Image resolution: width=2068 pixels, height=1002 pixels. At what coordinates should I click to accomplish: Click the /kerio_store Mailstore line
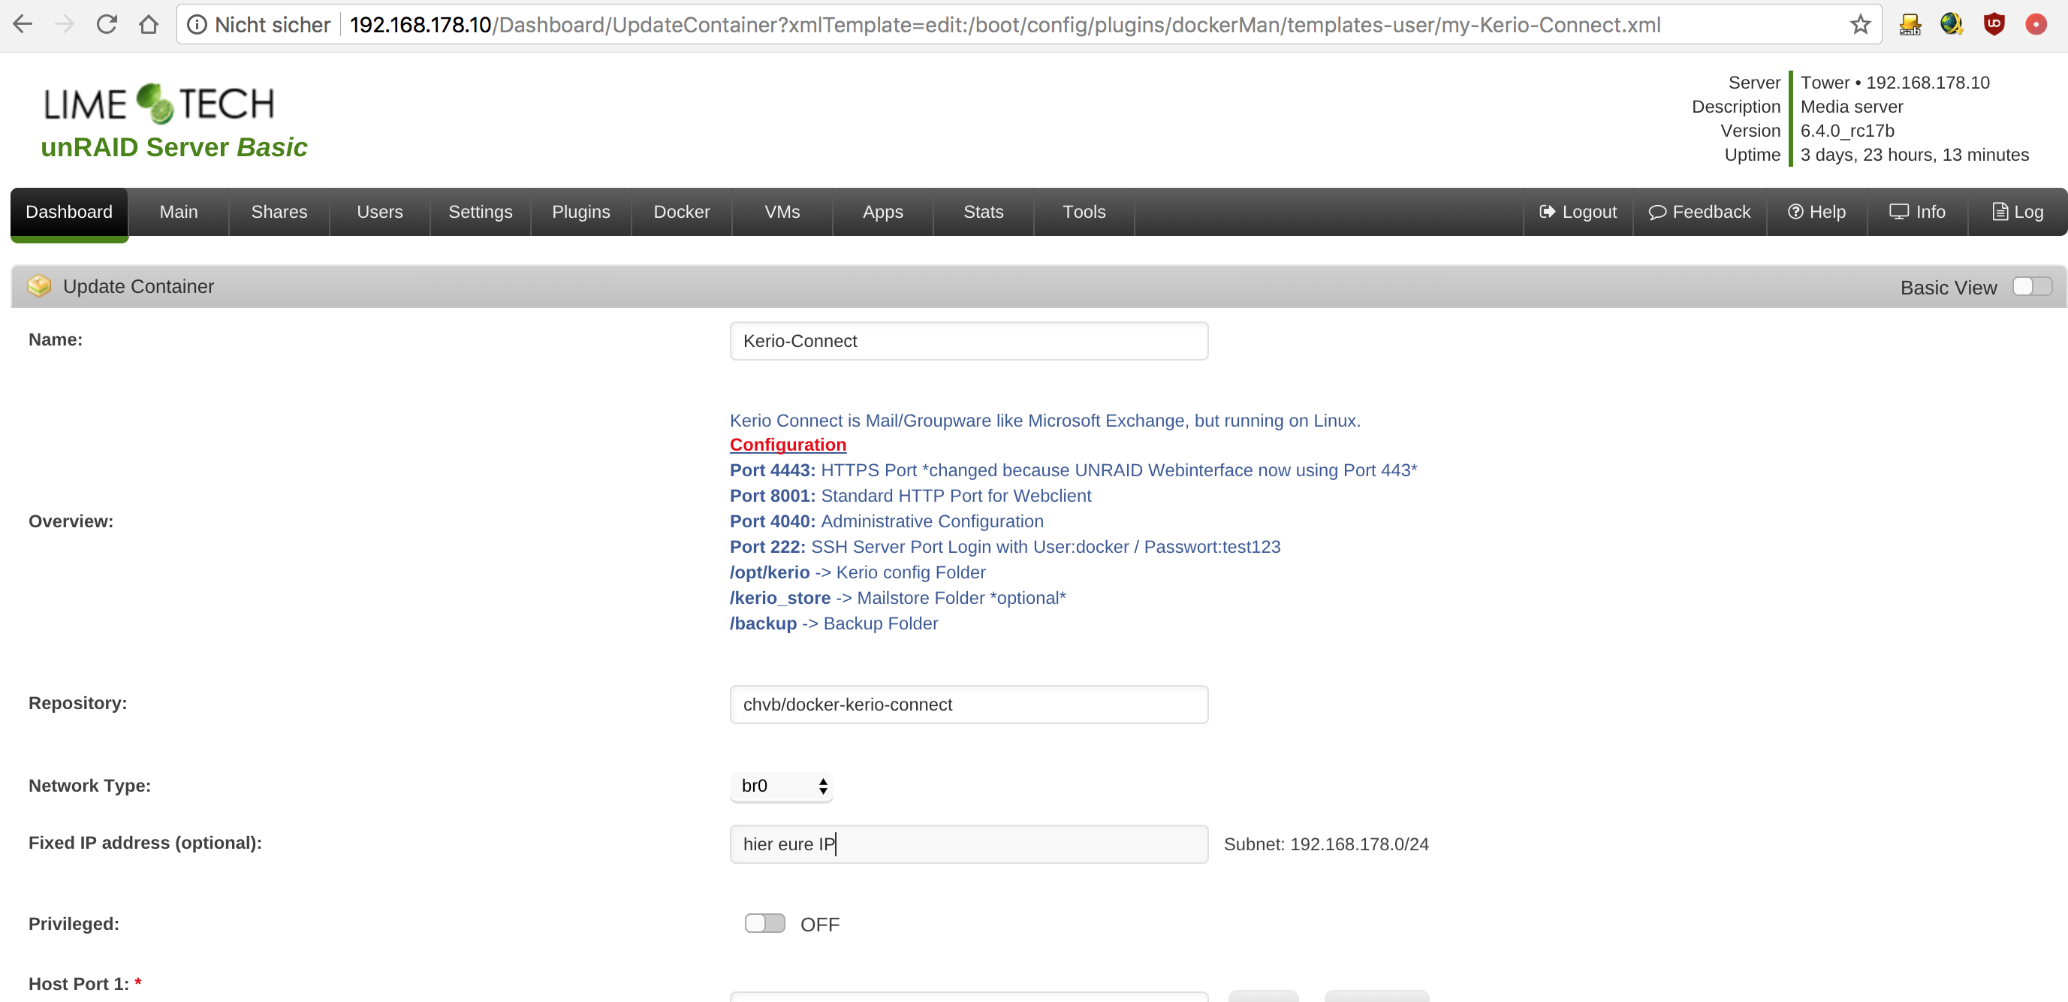click(897, 598)
